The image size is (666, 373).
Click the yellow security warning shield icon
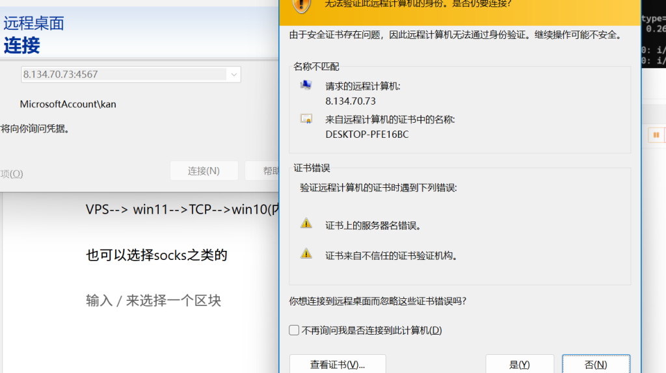point(301,4)
